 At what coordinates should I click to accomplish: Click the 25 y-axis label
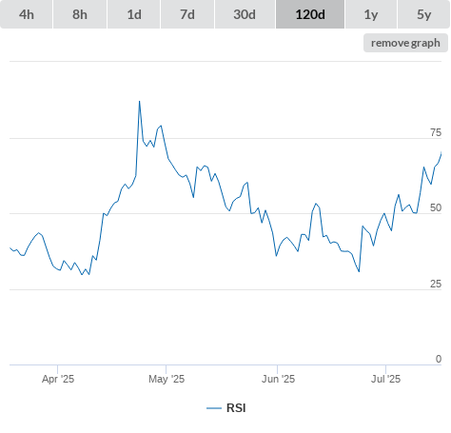pyautogui.click(x=436, y=284)
